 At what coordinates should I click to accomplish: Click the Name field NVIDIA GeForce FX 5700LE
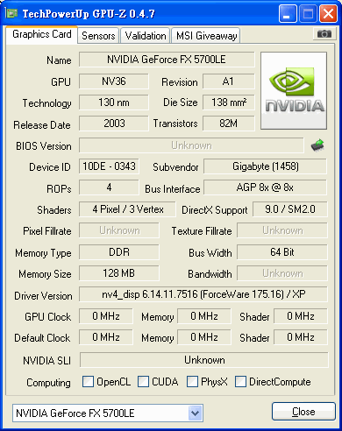pos(167,60)
